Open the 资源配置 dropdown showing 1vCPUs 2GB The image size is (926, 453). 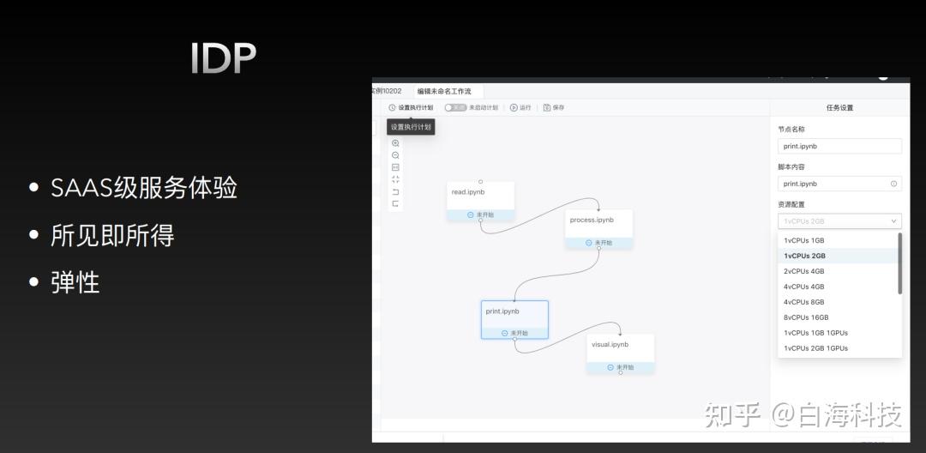coord(839,221)
